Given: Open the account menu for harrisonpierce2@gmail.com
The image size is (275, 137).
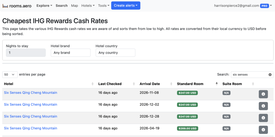Looking at the screenshot, I should [x=243, y=5].
